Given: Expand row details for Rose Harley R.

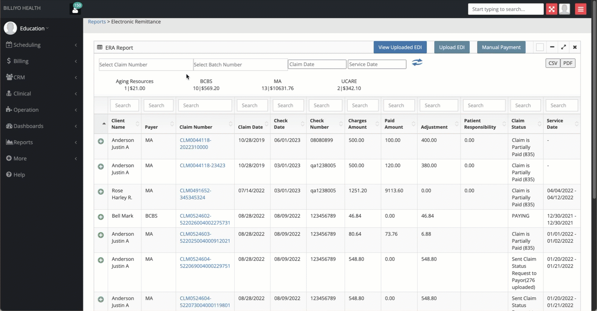Looking at the screenshot, I should pos(101,192).
